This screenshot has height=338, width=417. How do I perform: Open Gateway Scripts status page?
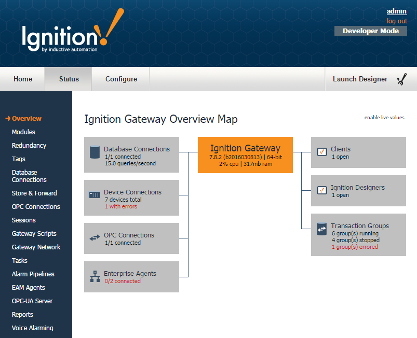pos(34,234)
